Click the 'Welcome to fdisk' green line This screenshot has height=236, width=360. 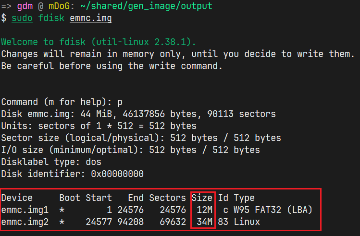[x=99, y=42]
